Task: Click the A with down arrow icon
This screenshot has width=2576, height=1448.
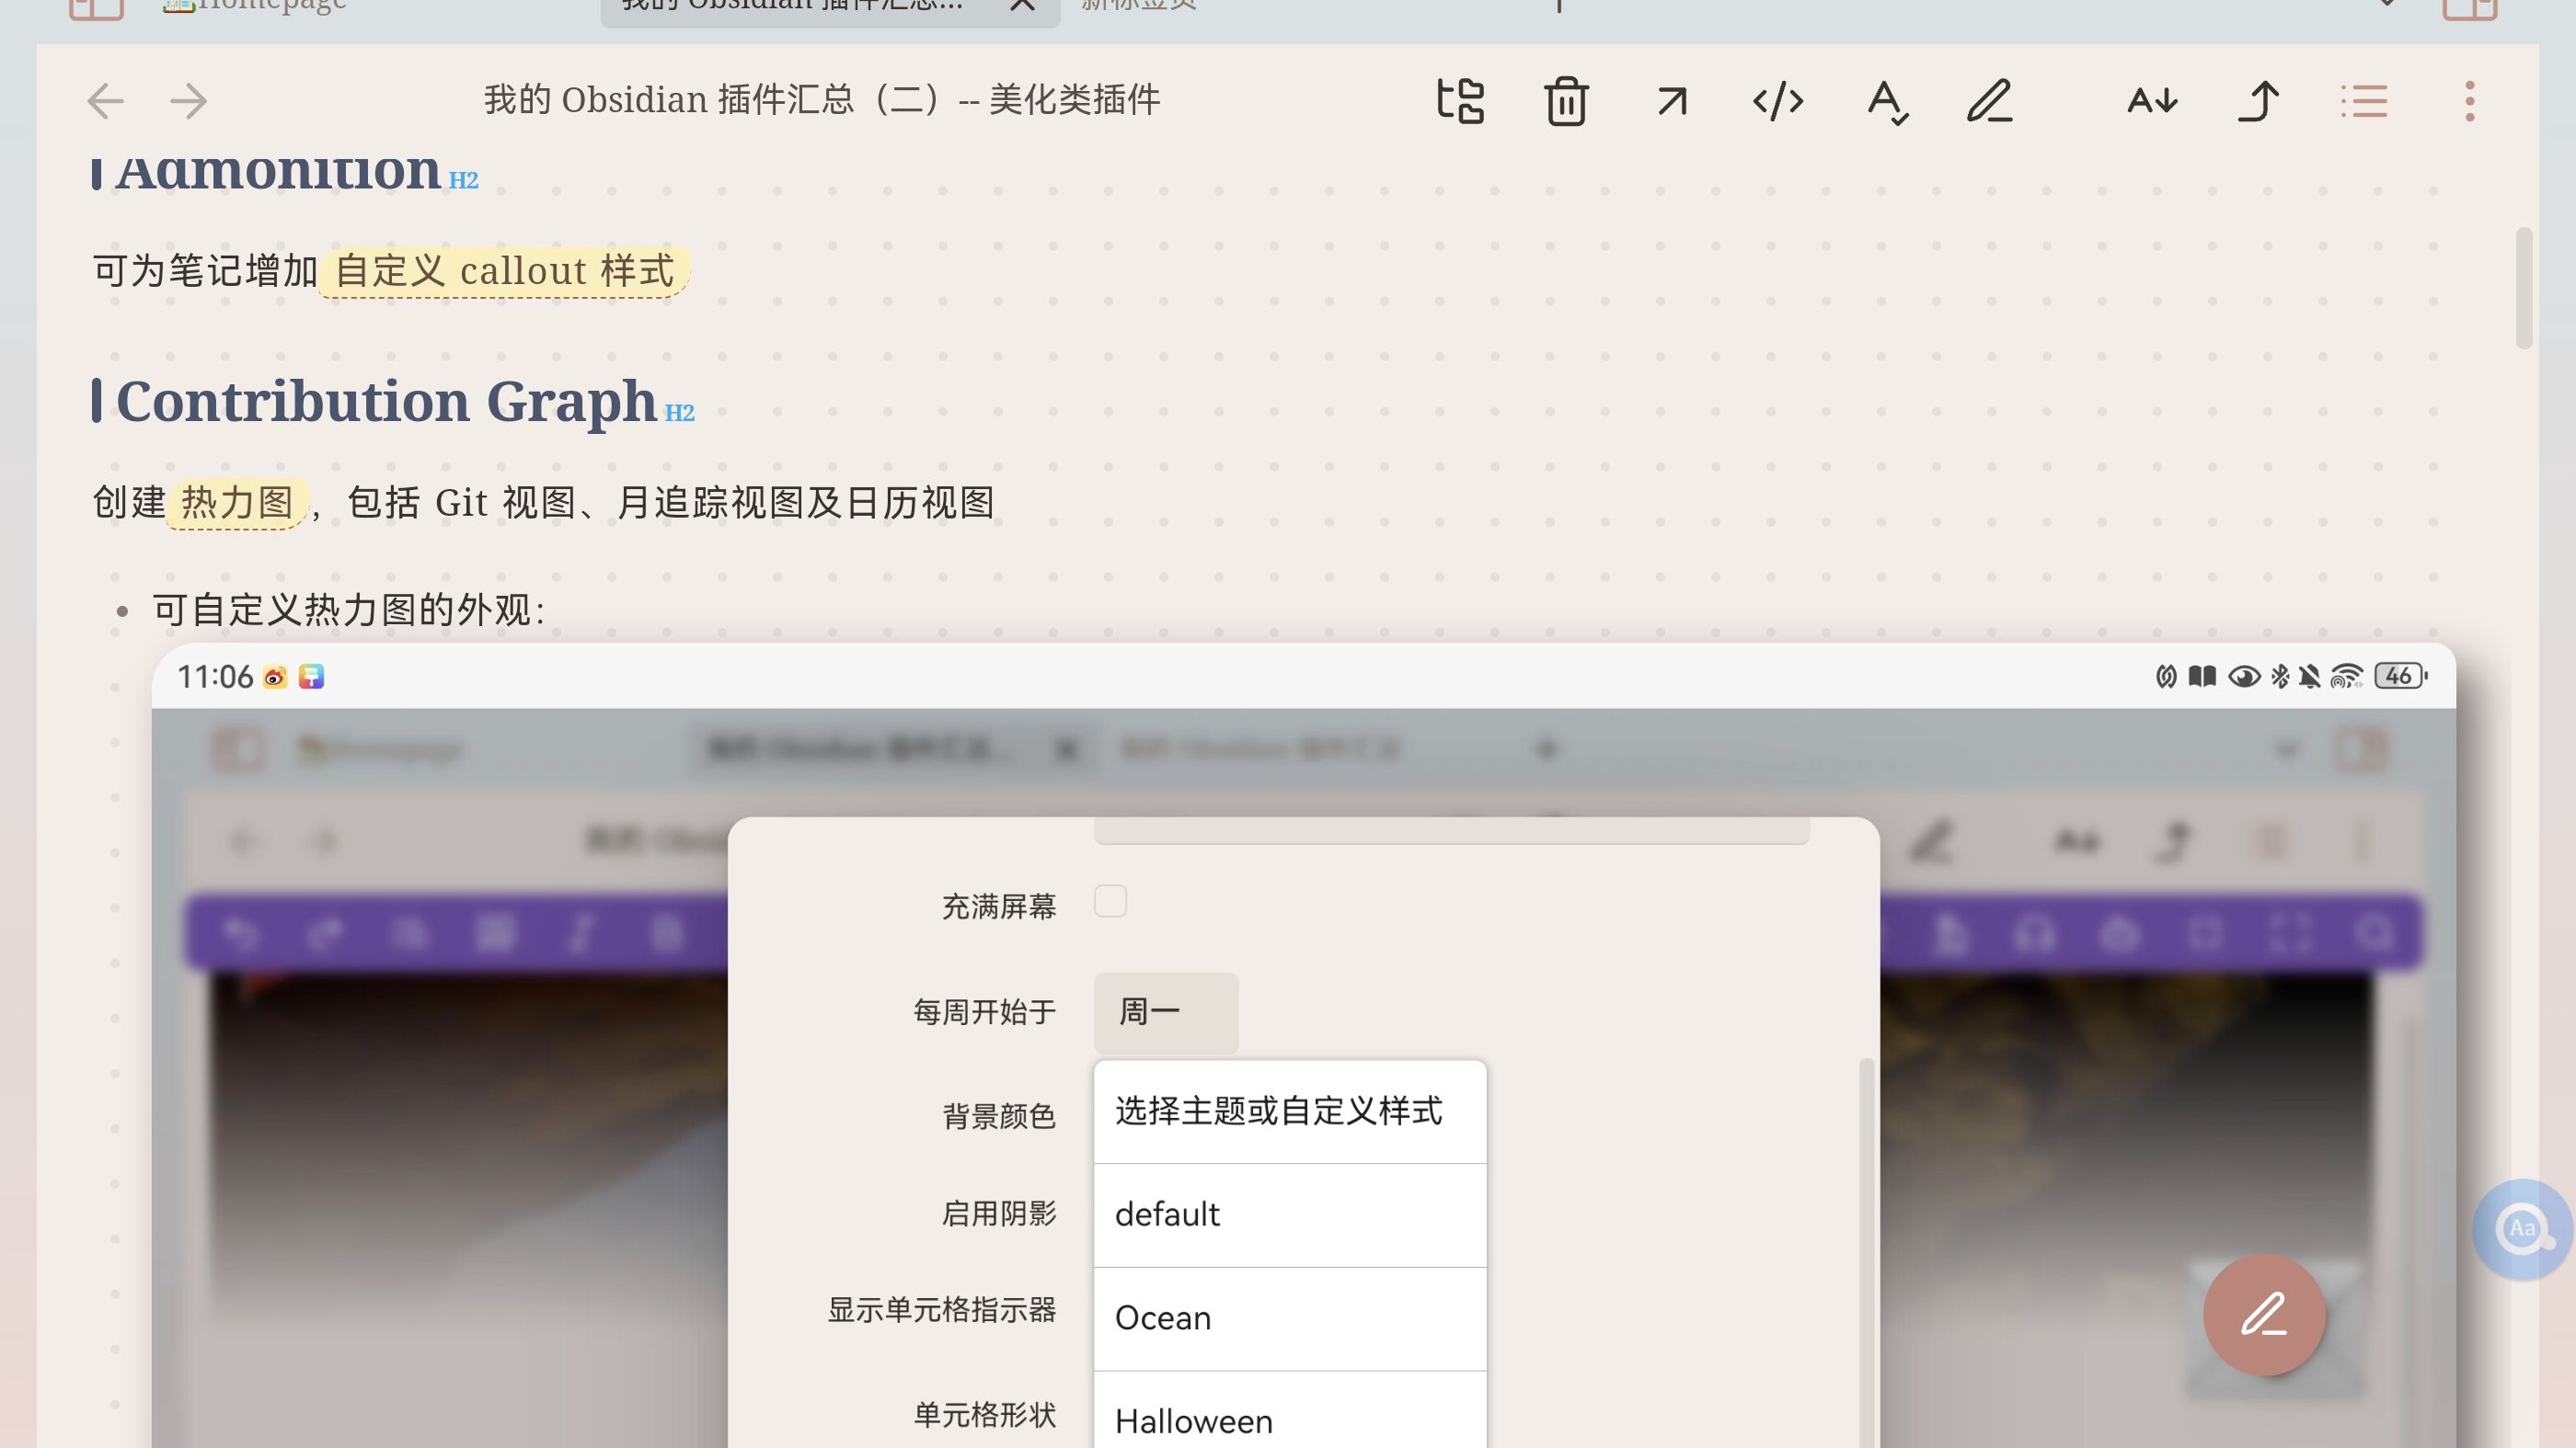Action: (2152, 101)
